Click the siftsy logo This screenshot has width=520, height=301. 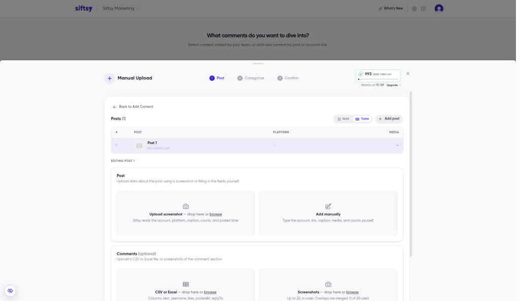(84, 8)
